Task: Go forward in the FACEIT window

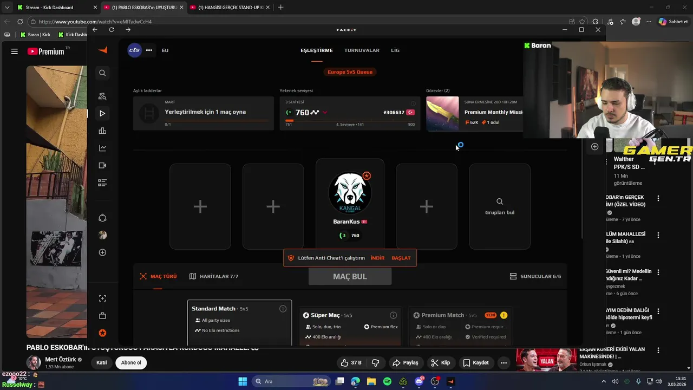Action: (x=128, y=30)
